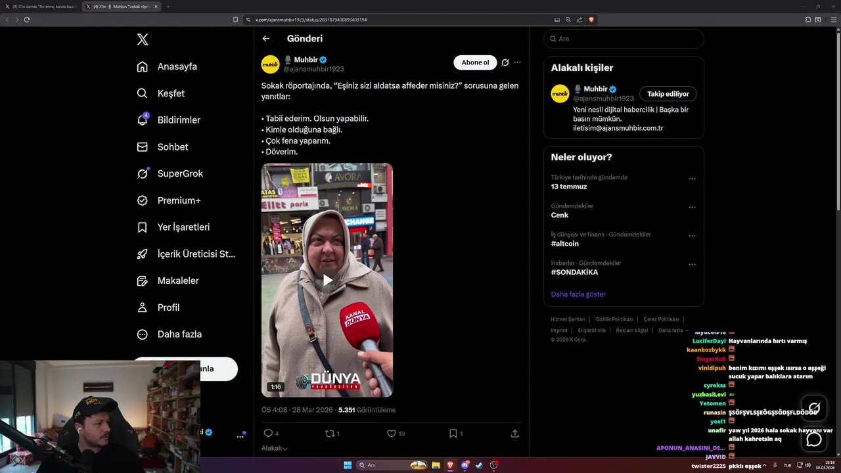Open the floating messages chat button
This screenshot has width=841, height=473.
pos(814,439)
